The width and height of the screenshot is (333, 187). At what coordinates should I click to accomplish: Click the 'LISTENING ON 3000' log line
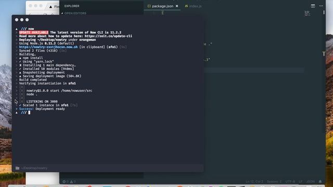pos(42,102)
